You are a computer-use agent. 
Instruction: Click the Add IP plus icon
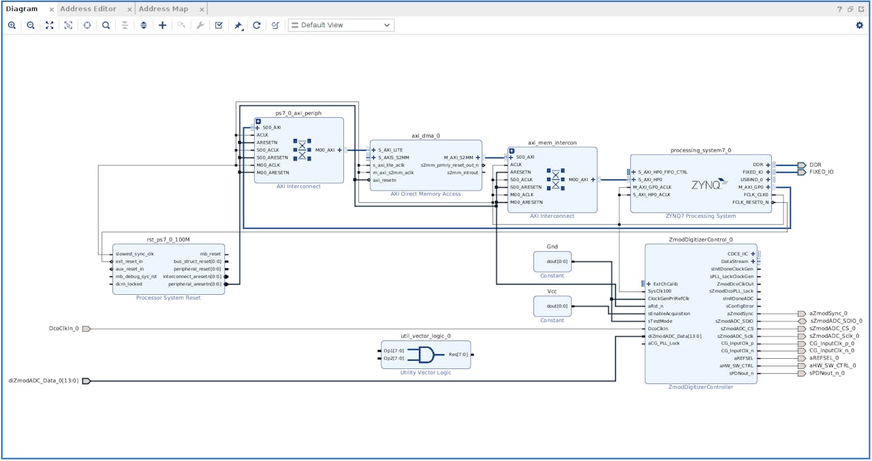[x=162, y=25]
